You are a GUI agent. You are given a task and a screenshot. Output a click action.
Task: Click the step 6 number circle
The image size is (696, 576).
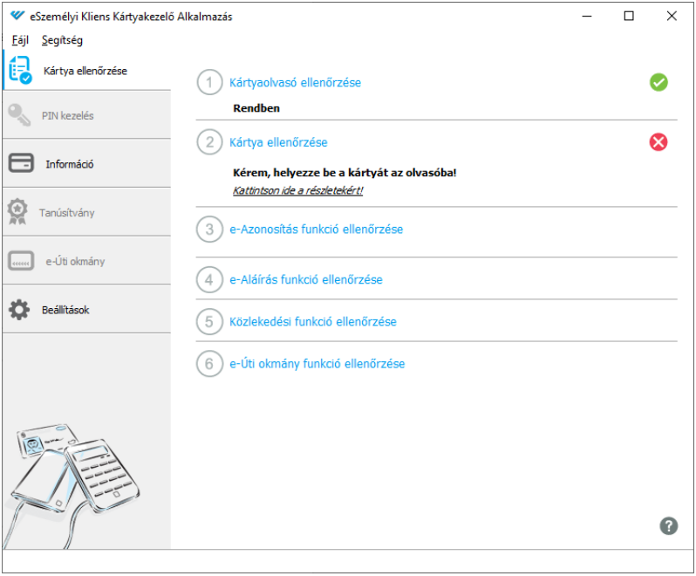tap(209, 364)
